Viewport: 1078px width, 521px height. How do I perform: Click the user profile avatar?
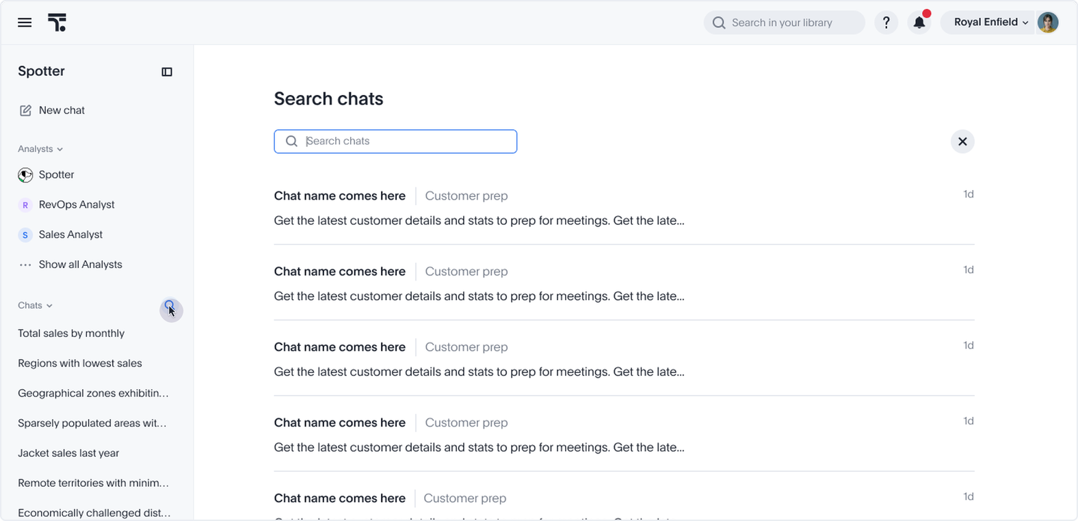click(1047, 23)
